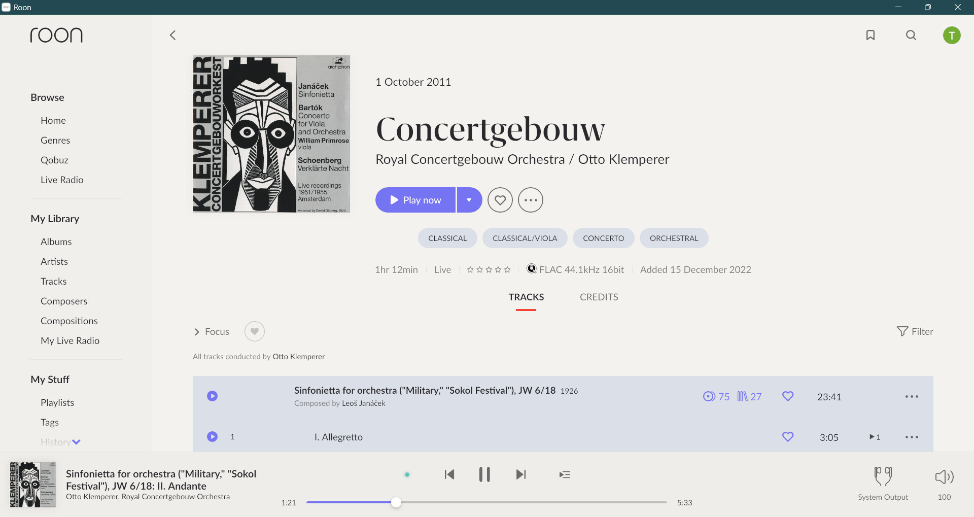Open Home in the sidebar

click(x=53, y=120)
